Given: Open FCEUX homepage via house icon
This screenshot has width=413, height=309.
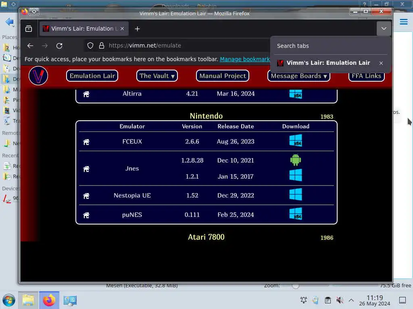Looking at the screenshot, I should tap(86, 142).
